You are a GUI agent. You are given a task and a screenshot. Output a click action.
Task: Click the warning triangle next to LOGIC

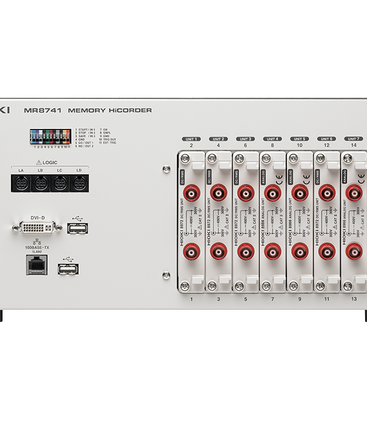tap(39, 163)
